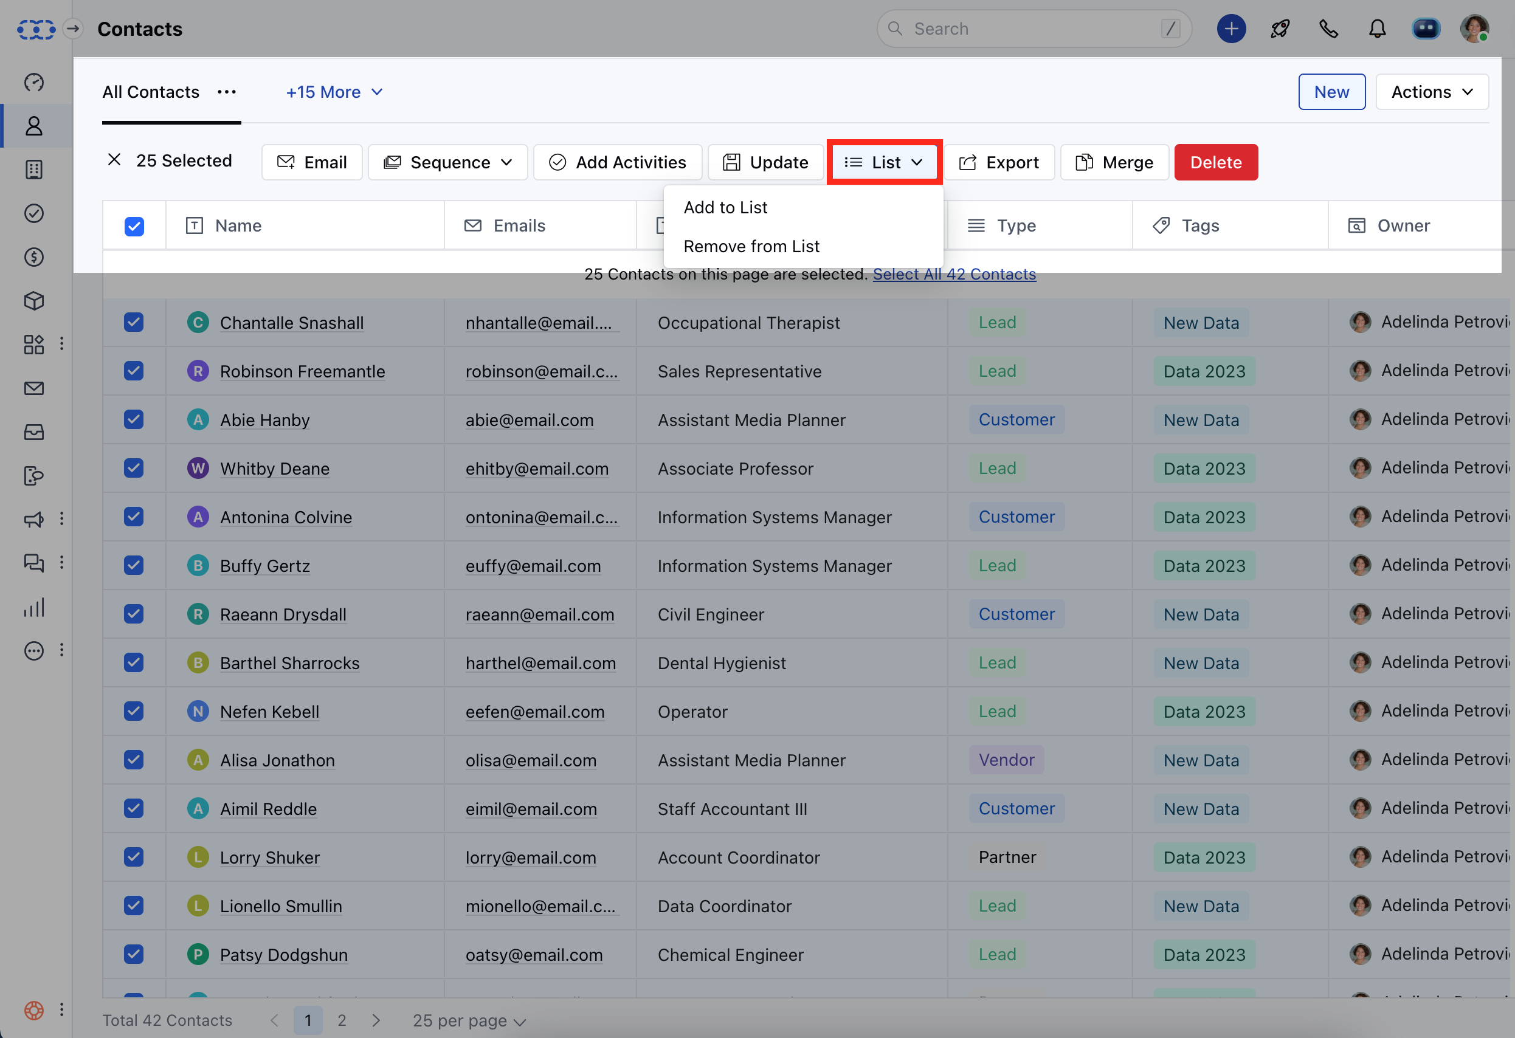Clear selection with the X beside 25 Selected
This screenshot has height=1038, width=1515.
point(114,160)
